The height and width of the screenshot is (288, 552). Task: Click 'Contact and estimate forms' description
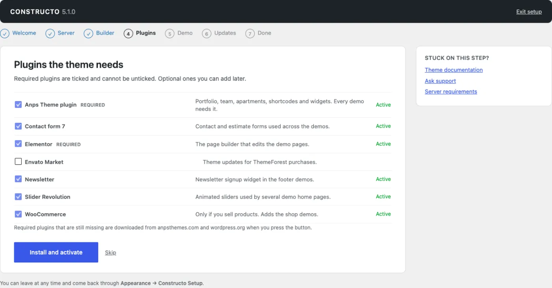click(x=263, y=126)
